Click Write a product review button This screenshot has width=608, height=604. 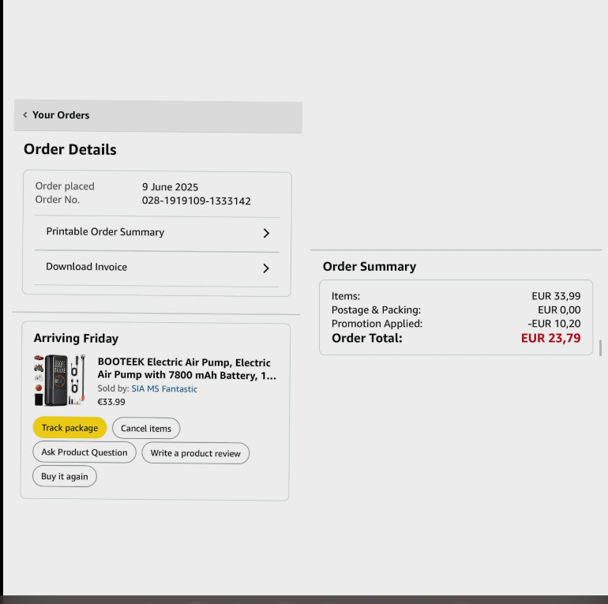[x=196, y=453]
